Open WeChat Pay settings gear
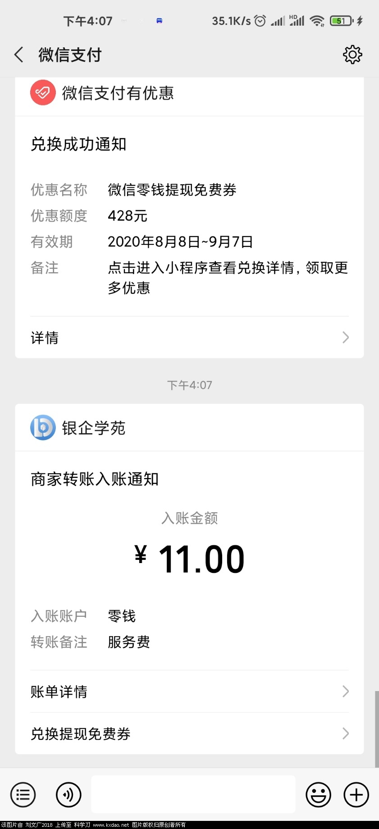The height and width of the screenshot is (829, 379). [352, 55]
